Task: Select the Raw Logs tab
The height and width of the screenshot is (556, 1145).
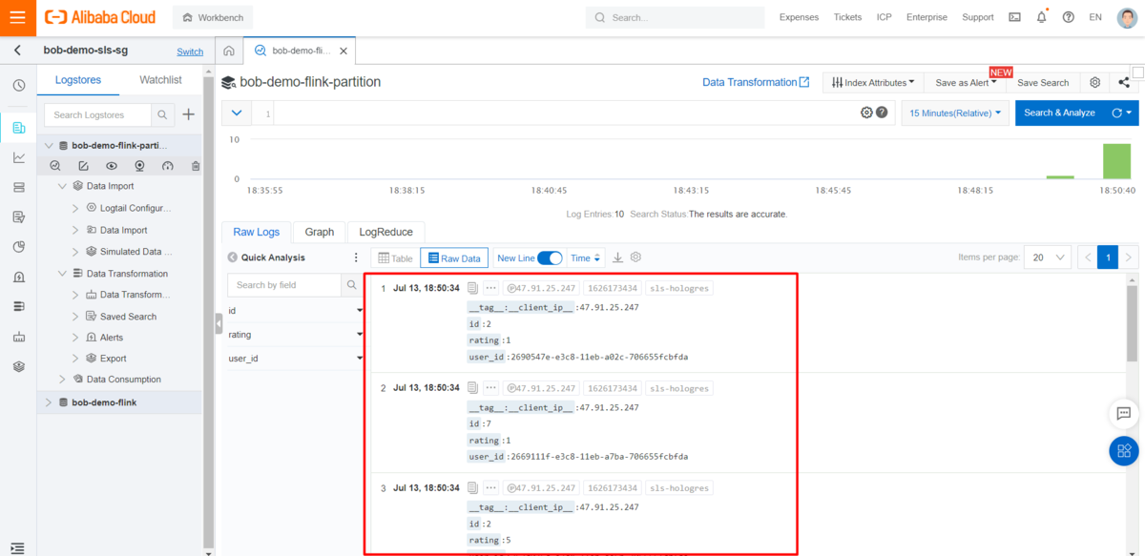Action: [x=257, y=232]
